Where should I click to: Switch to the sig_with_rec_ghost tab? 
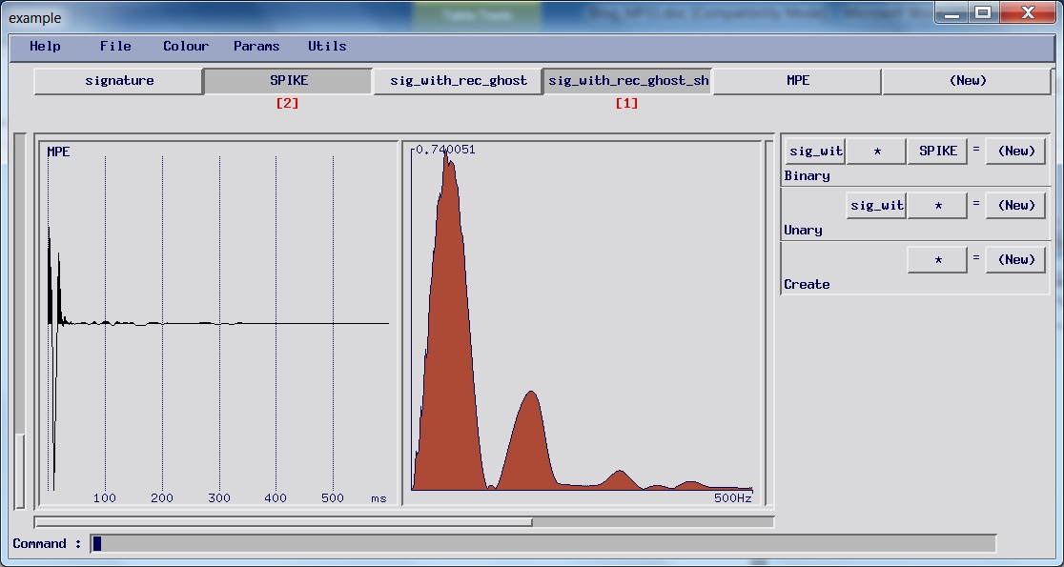[457, 81]
